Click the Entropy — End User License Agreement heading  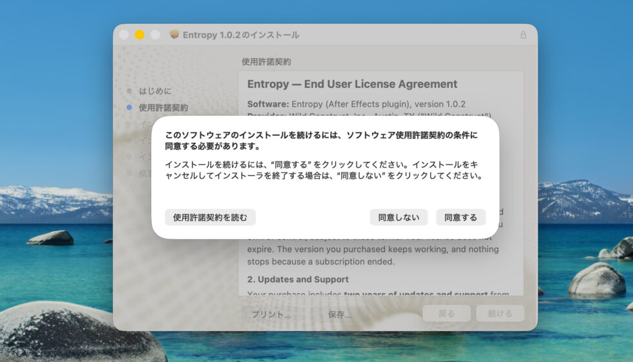coord(352,84)
